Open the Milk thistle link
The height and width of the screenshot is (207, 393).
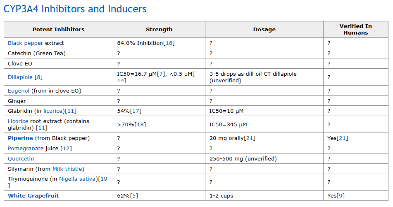[x=67, y=169]
